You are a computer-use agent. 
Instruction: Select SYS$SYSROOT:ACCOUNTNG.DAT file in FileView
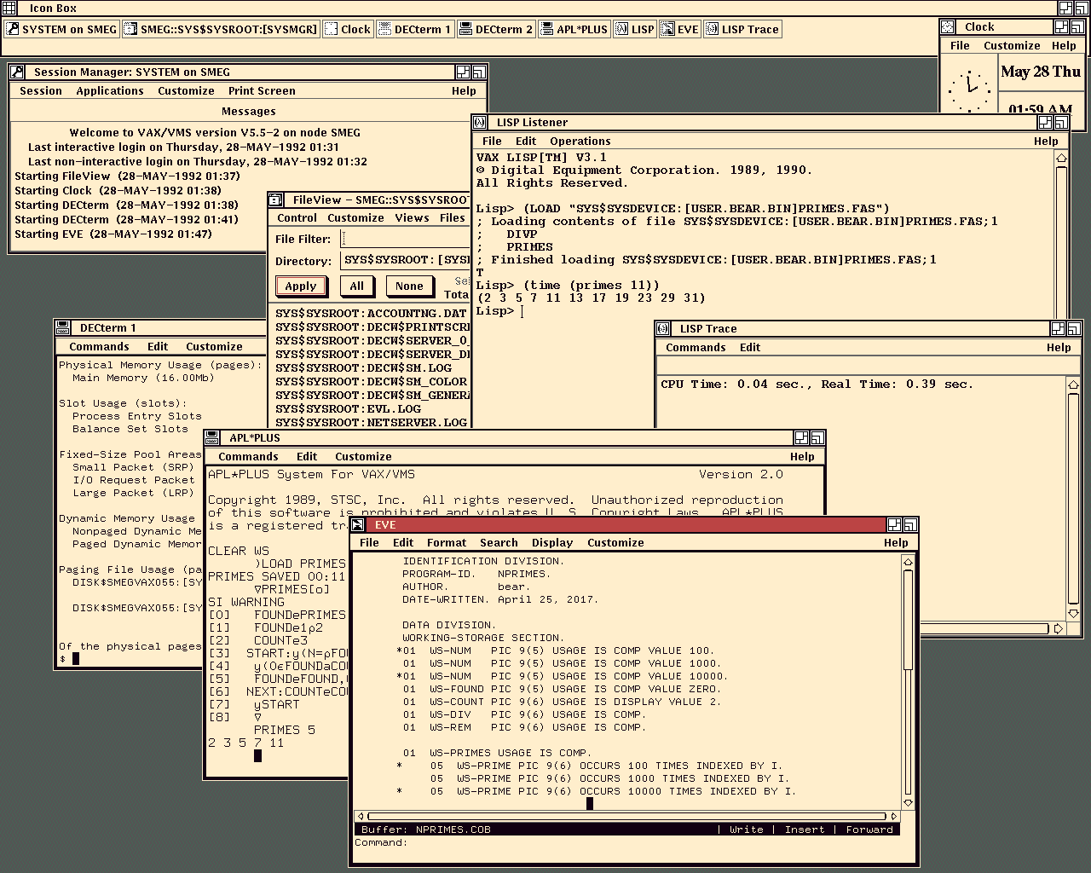[371, 314]
